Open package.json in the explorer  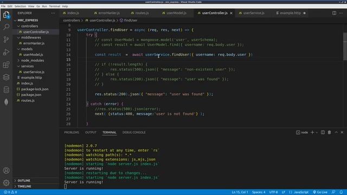31,95
